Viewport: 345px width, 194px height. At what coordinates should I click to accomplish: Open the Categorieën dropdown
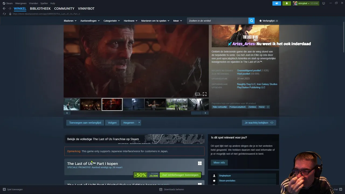pos(112,21)
